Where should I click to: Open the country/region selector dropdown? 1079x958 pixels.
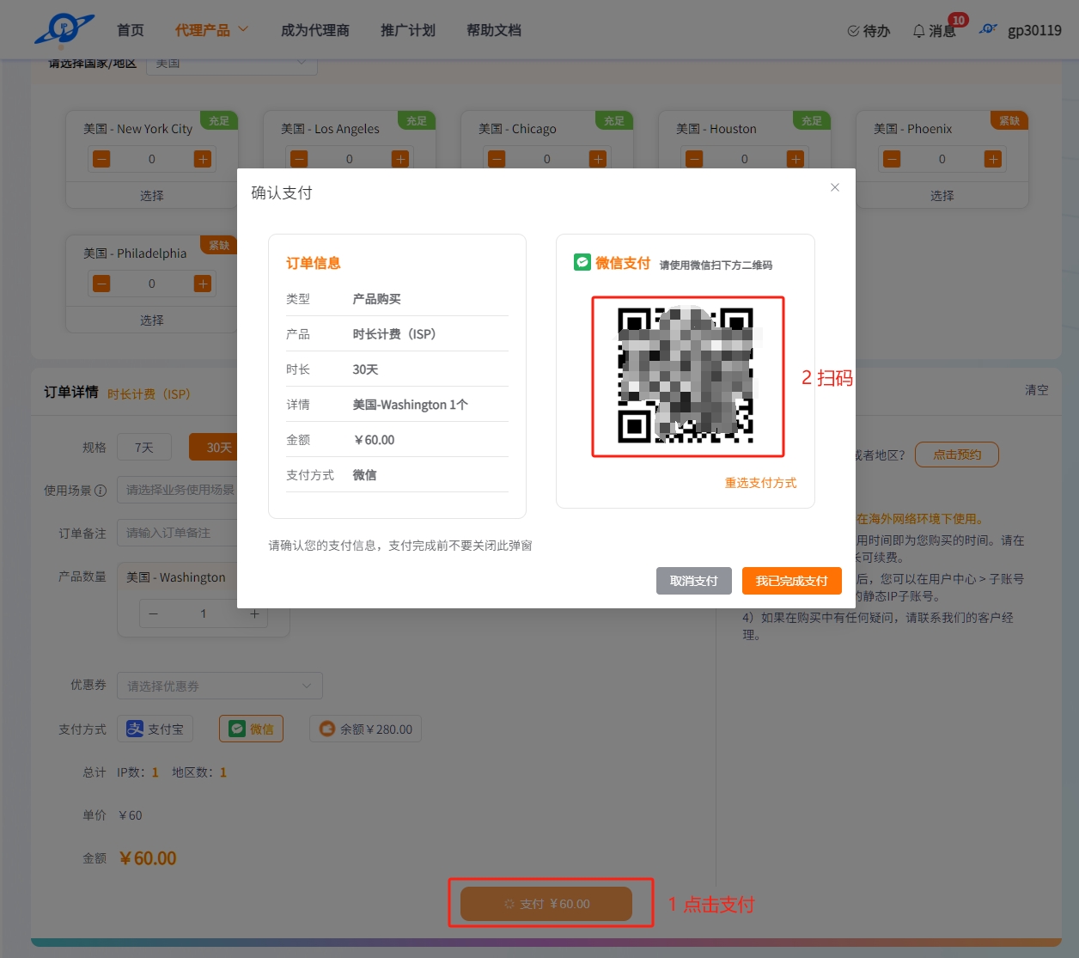pyautogui.click(x=232, y=64)
